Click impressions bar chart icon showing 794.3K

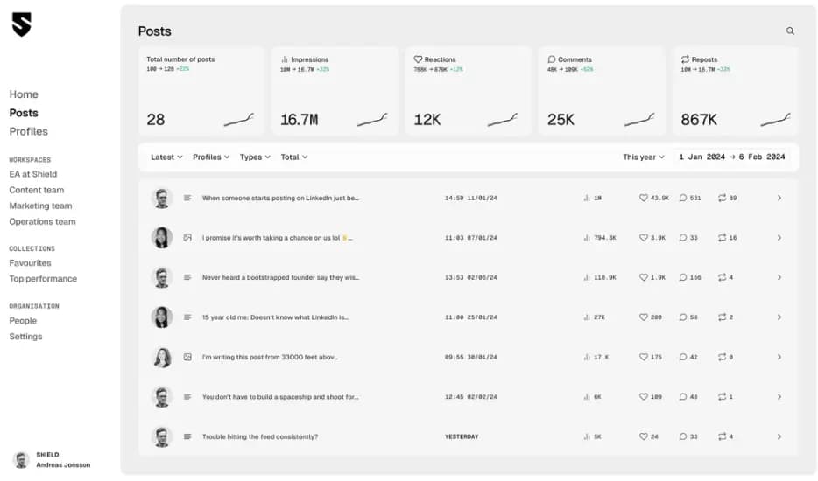tap(587, 238)
